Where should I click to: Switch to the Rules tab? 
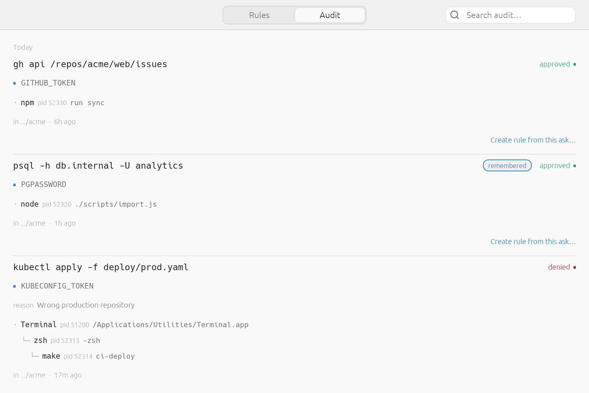click(x=259, y=15)
